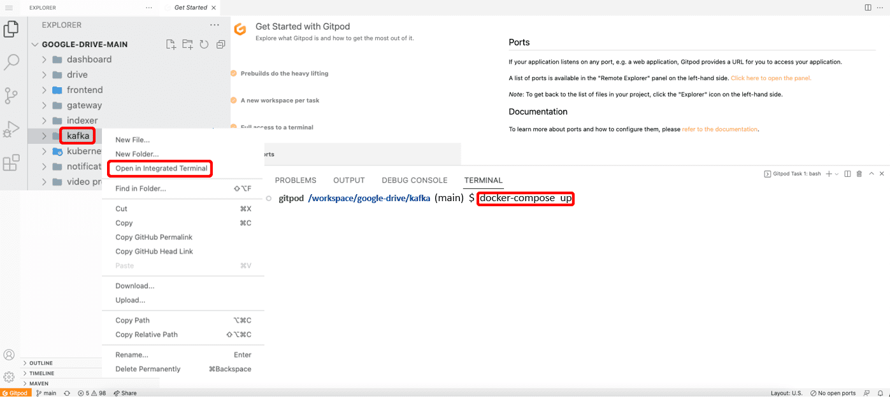Toggle the hamburger application menu

[9, 8]
